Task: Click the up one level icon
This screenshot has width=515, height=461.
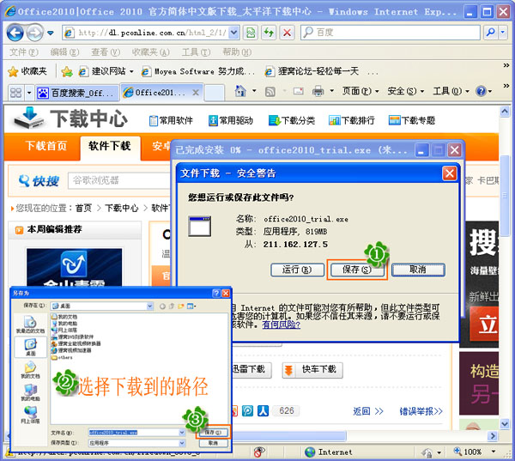Action: [172, 306]
